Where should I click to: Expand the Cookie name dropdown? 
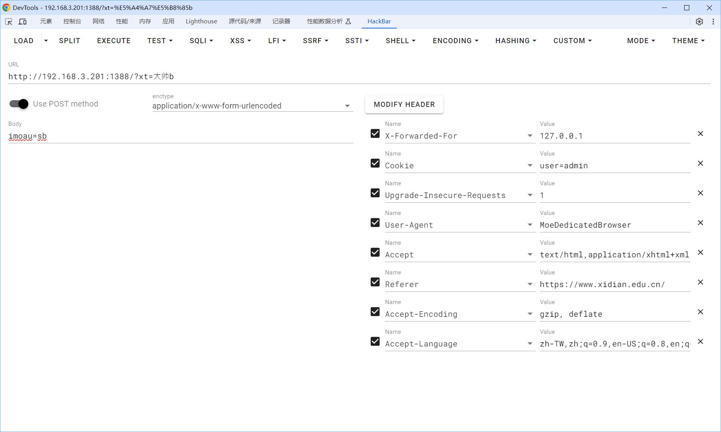(530, 166)
